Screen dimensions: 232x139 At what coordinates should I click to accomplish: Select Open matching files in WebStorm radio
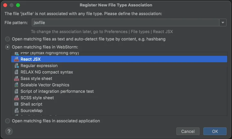tap(7, 47)
